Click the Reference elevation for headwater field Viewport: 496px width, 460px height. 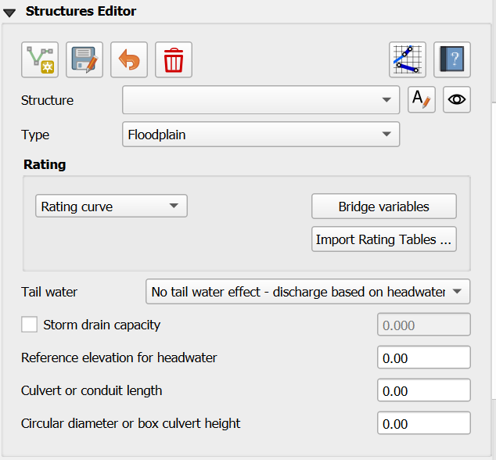click(x=423, y=358)
